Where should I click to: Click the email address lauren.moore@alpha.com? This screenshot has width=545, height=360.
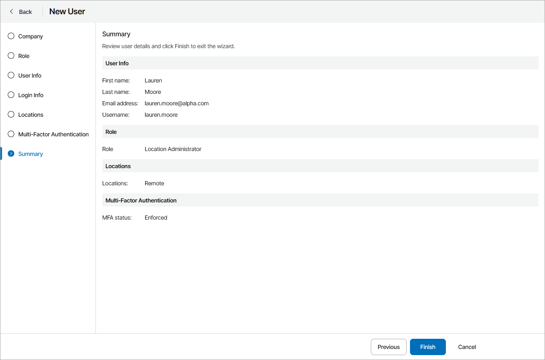(177, 103)
